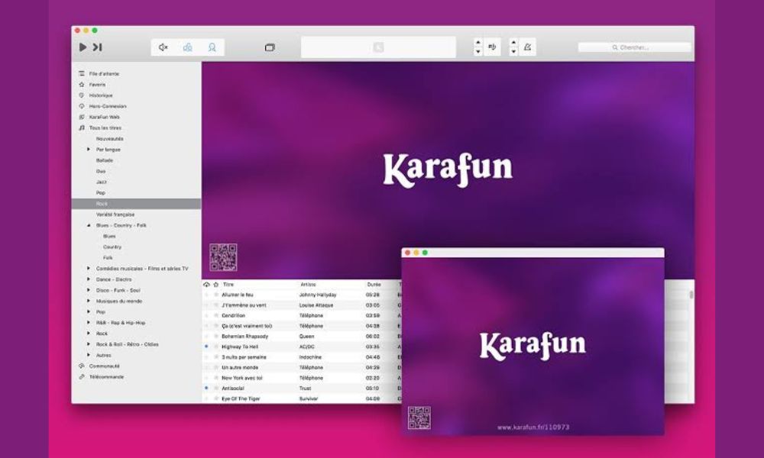Mute the vocals with the crossed speaker icon
The image size is (764, 458).
(x=163, y=47)
